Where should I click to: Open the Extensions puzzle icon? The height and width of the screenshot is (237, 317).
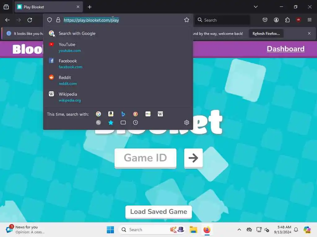[x=287, y=20]
